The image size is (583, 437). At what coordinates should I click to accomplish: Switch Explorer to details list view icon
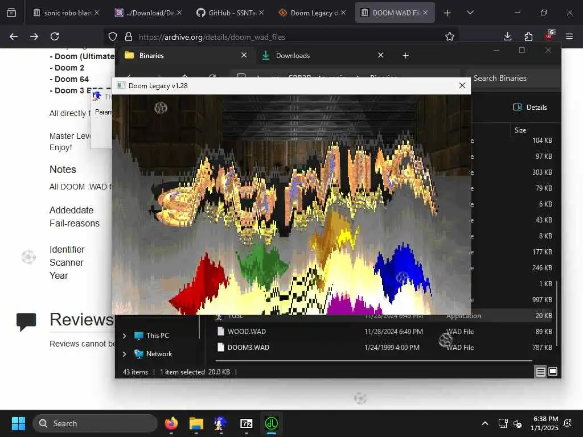[x=541, y=372]
